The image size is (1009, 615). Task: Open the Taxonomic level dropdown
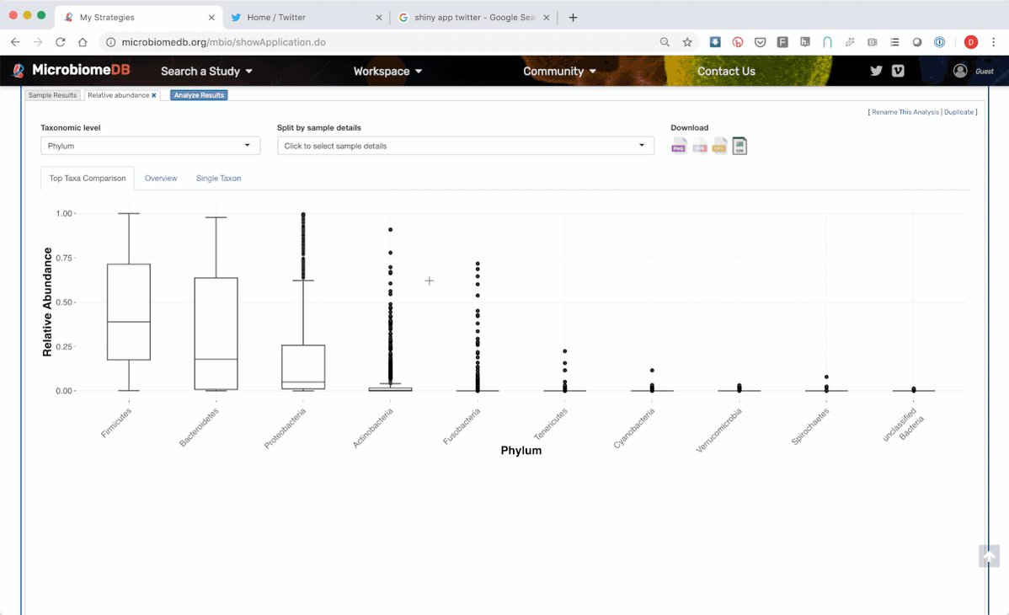coord(150,146)
